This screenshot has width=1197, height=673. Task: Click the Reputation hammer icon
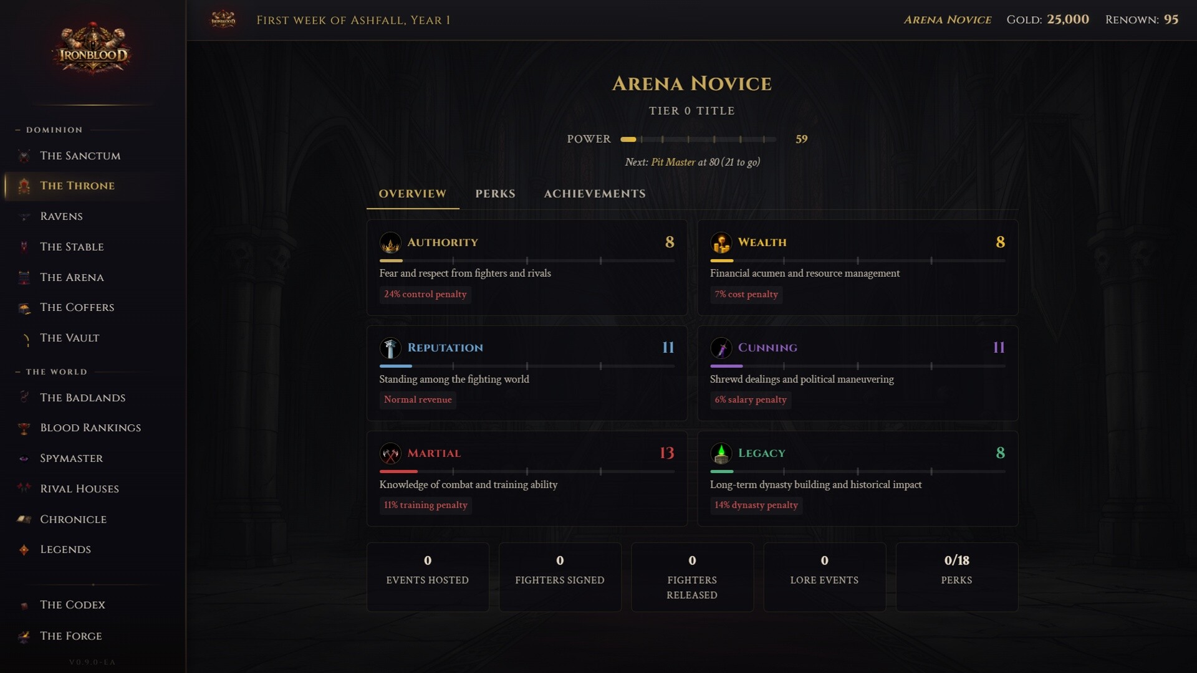pyautogui.click(x=390, y=348)
